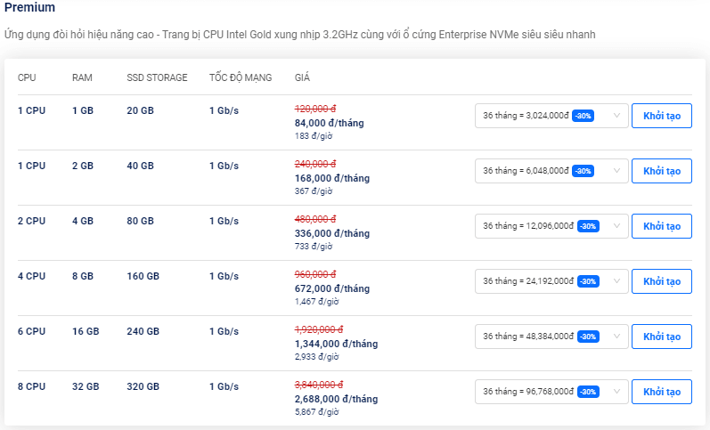
Task: Click the CPU column header
Action: (27, 77)
